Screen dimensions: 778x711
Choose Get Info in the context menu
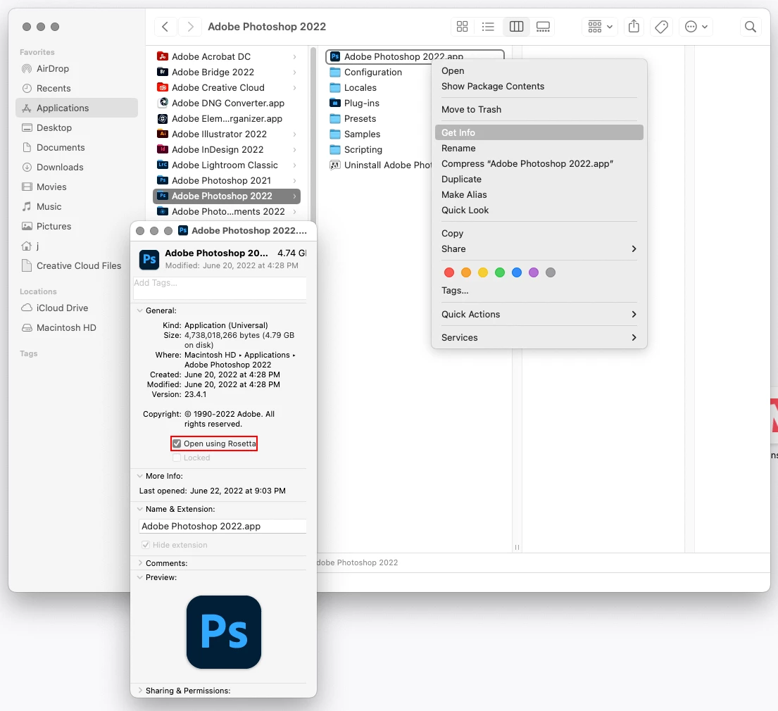539,132
